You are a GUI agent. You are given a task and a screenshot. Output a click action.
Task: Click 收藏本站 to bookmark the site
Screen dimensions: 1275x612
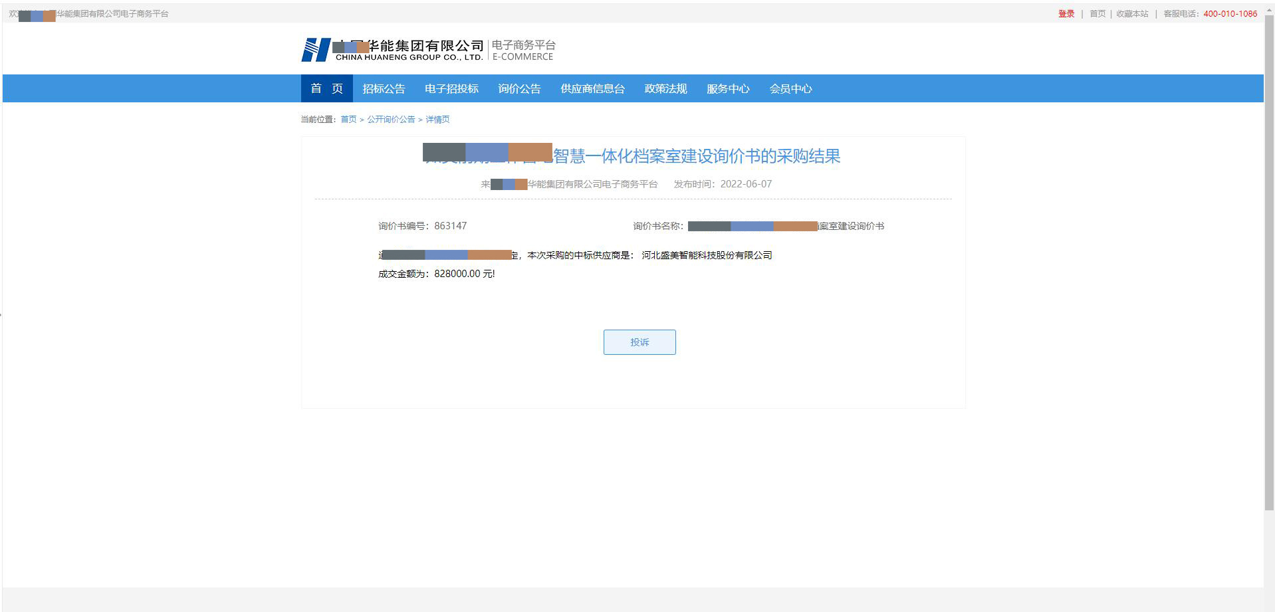point(1132,14)
